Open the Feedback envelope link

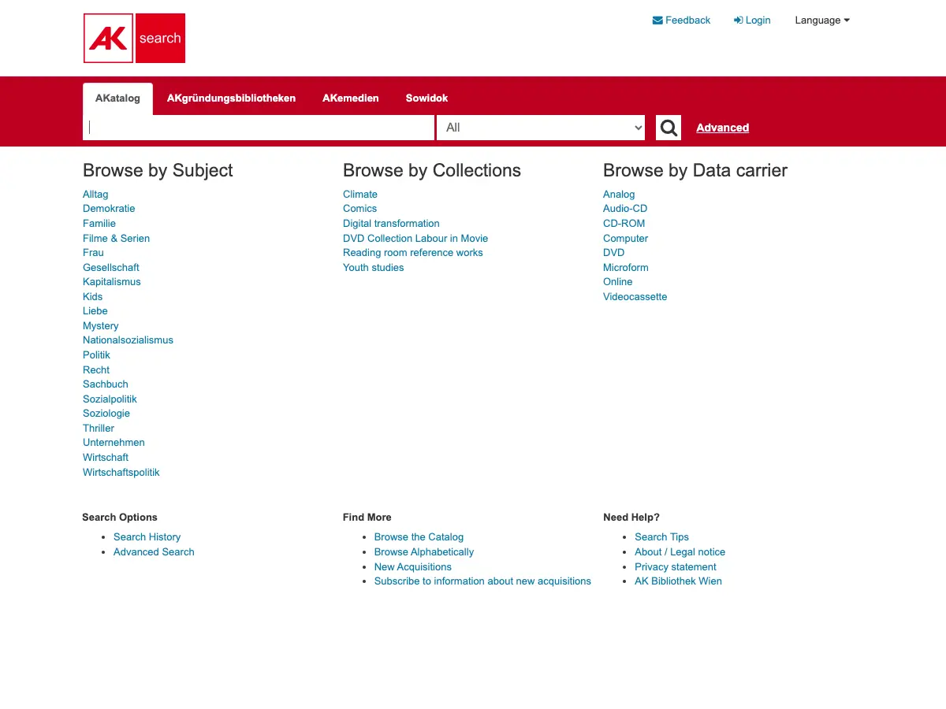pos(681,20)
